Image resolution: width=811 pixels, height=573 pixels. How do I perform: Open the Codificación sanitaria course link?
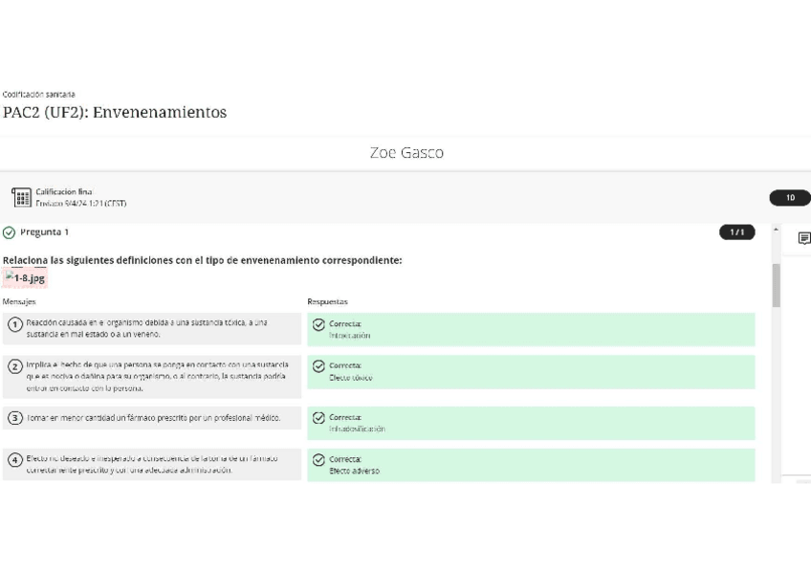(39, 95)
